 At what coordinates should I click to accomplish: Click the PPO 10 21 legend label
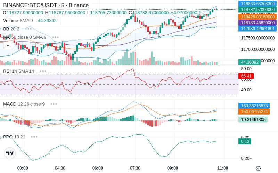click(x=14, y=137)
